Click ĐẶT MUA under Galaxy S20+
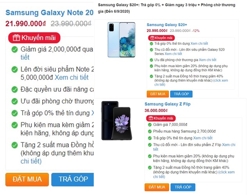 pyautogui.click(x=158, y=94)
